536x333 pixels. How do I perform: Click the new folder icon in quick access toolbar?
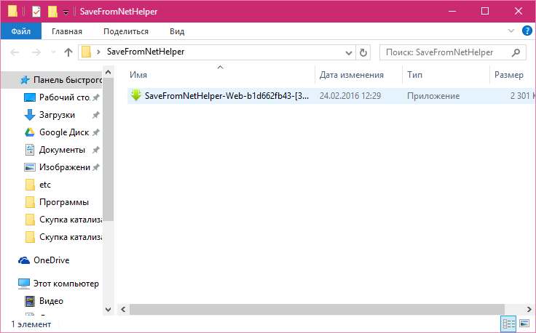[52, 12]
